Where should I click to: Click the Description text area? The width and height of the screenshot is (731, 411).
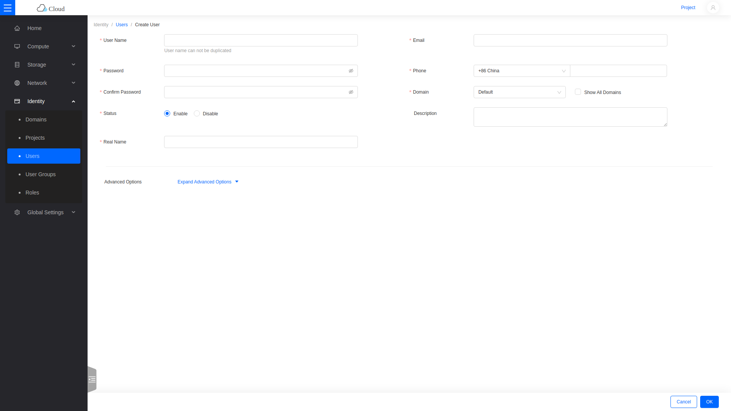(570, 117)
